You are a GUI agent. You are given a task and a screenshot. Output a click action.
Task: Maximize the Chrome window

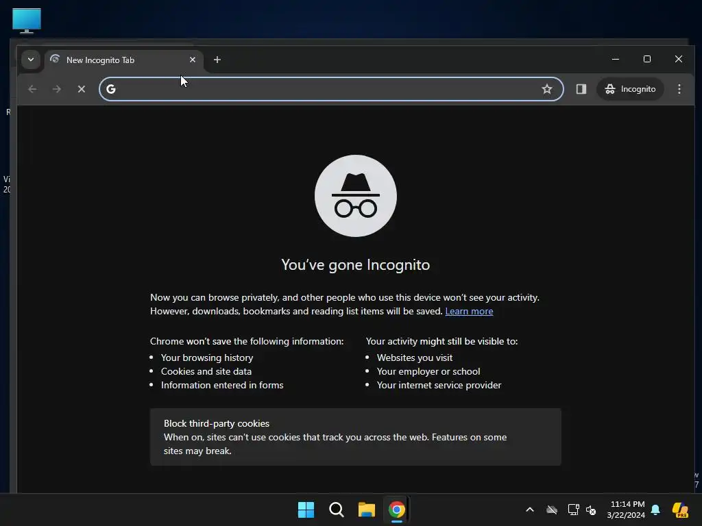[x=647, y=59]
